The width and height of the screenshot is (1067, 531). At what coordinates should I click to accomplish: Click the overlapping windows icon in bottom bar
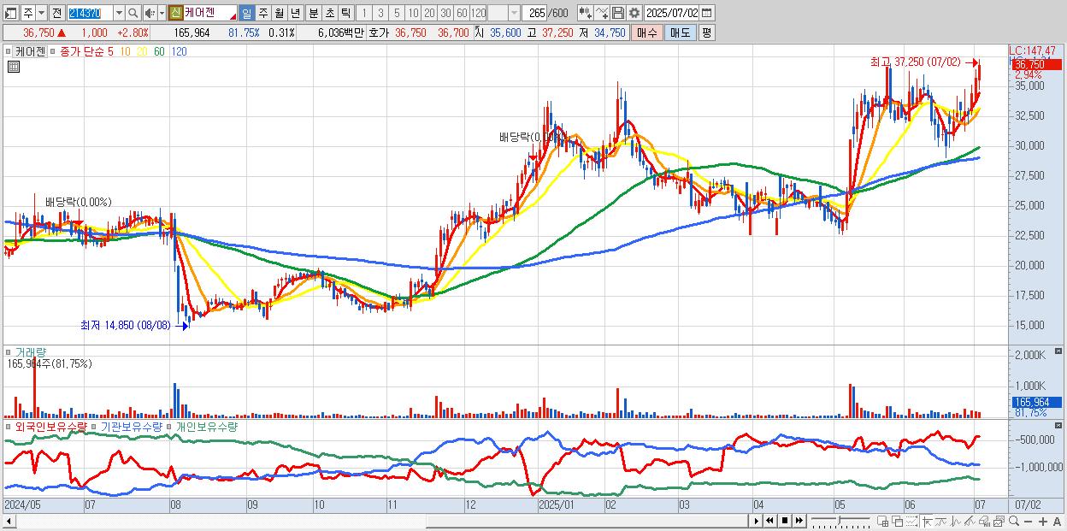[898, 522]
